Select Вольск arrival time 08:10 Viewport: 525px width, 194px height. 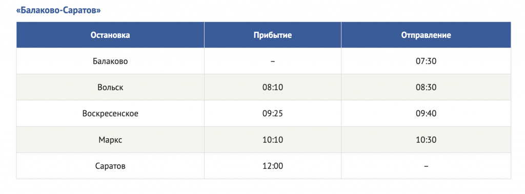pos(273,88)
